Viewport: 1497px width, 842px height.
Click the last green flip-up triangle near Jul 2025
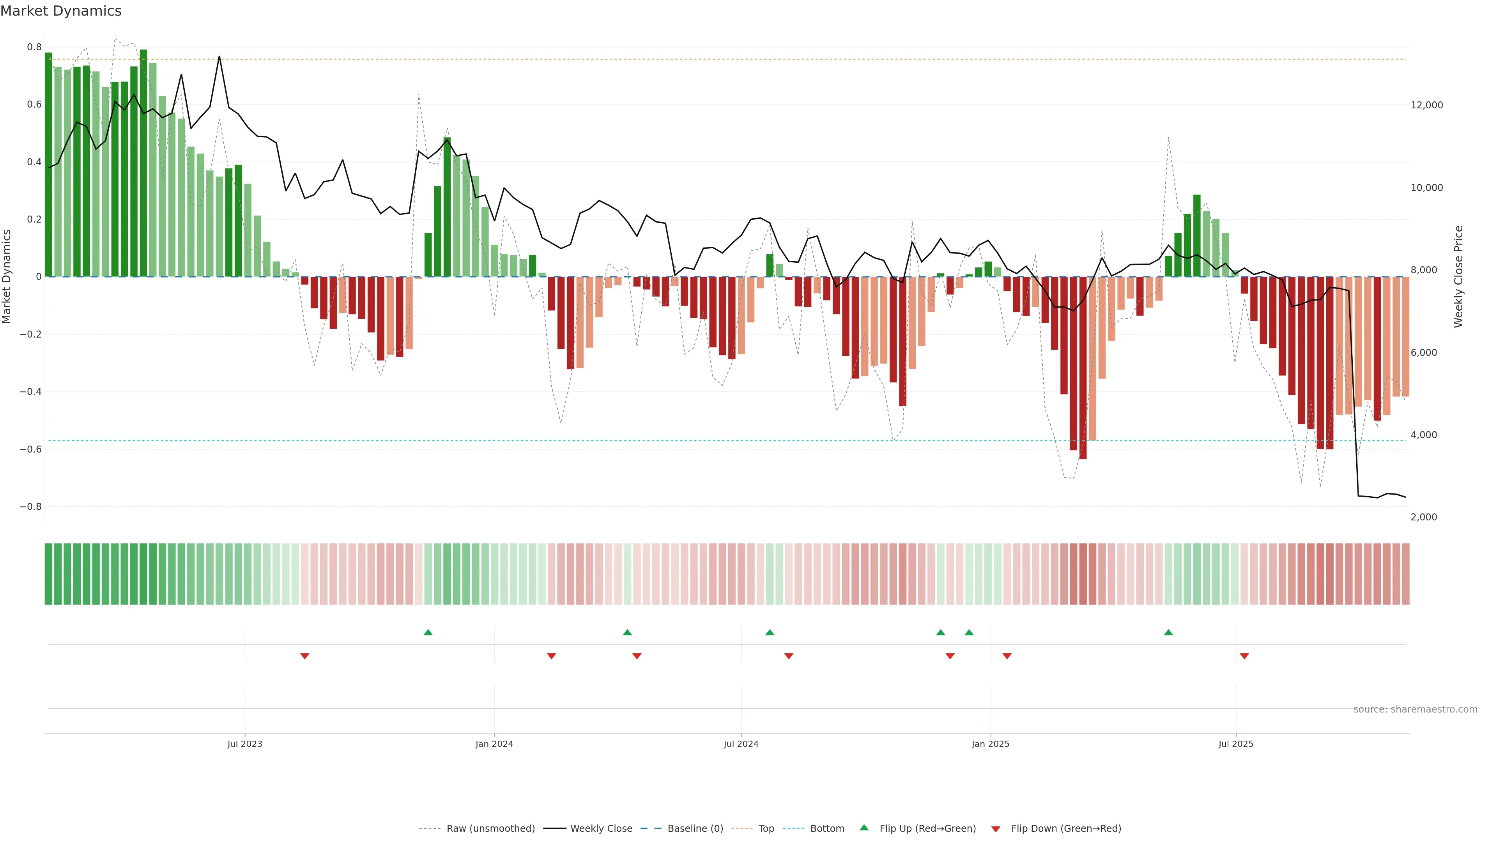(1168, 632)
